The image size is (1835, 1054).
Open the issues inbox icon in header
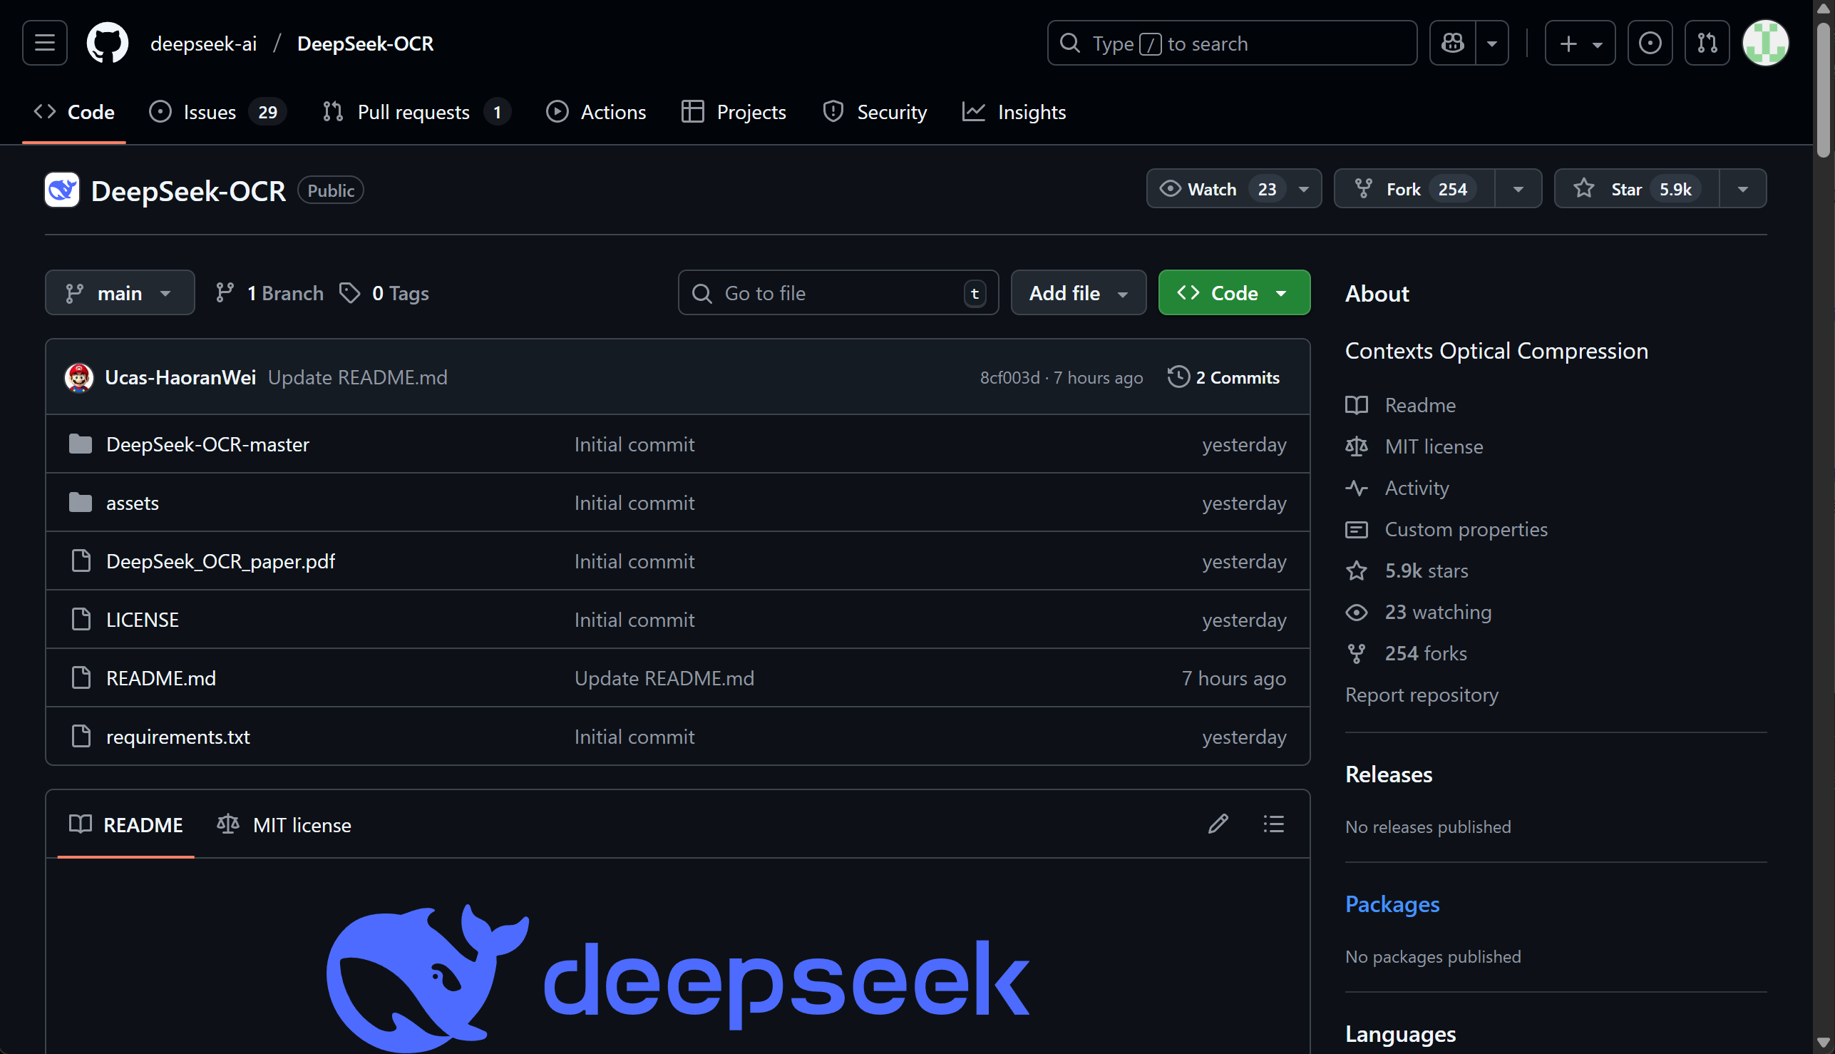pos(1650,44)
